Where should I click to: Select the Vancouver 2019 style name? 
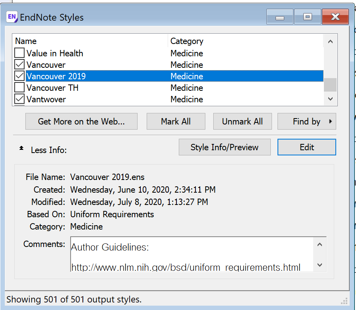(56, 76)
